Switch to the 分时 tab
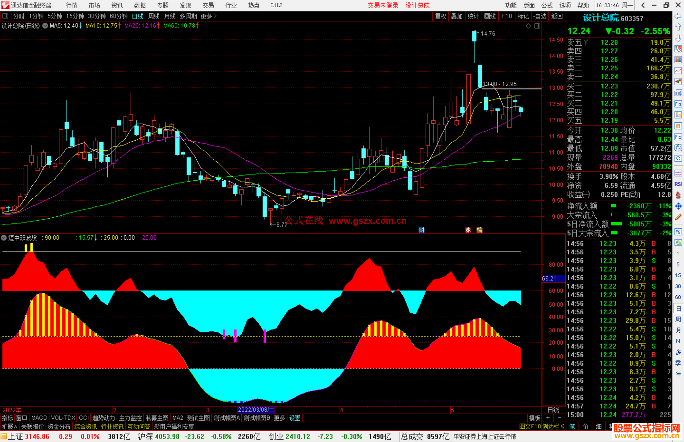 (x=19, y=16)
